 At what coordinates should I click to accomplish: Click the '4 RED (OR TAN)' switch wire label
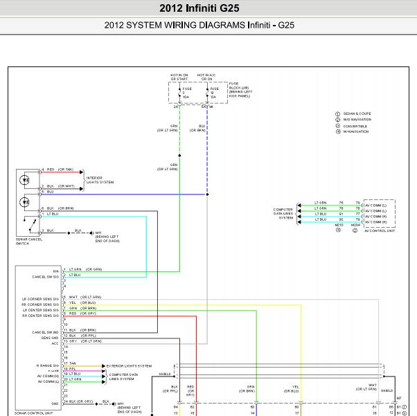[57, 170]
